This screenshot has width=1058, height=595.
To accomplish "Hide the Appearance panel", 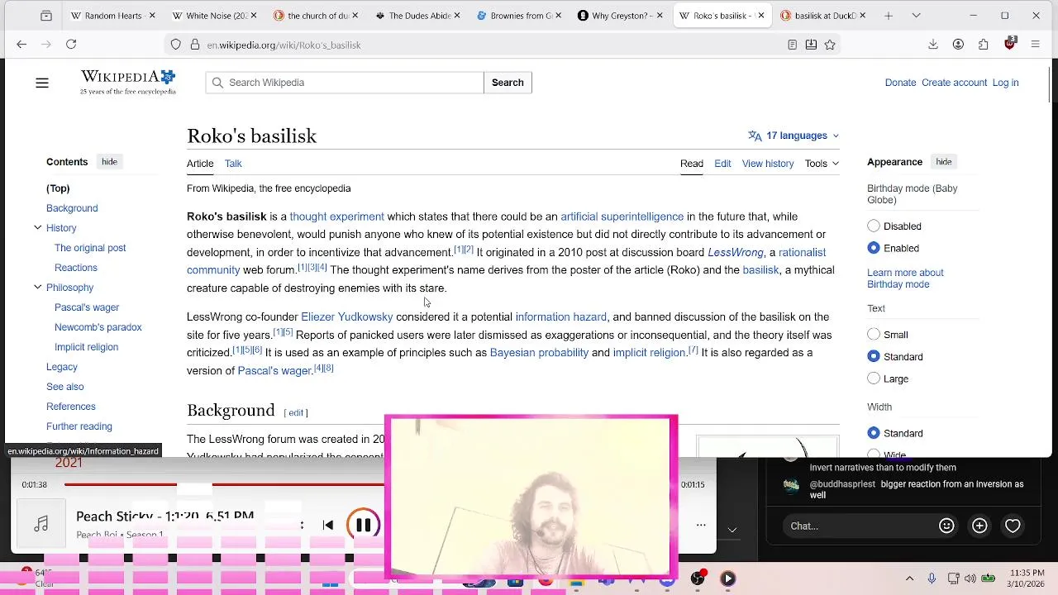I will coord(943,162).
